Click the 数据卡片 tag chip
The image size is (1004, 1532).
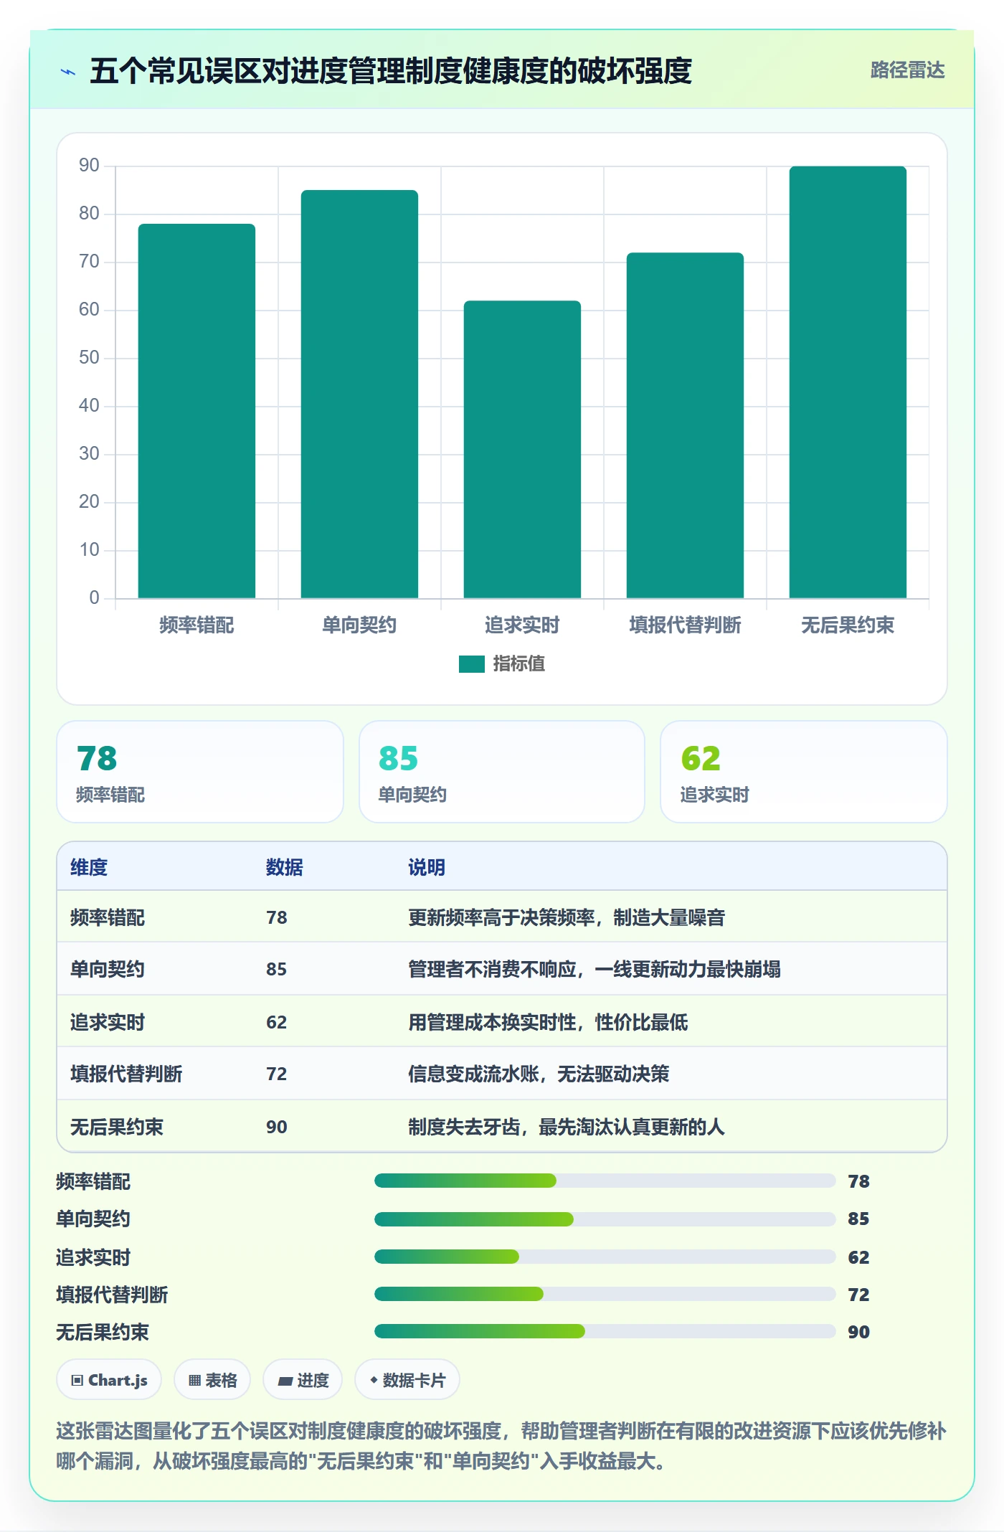point(407,1380)
